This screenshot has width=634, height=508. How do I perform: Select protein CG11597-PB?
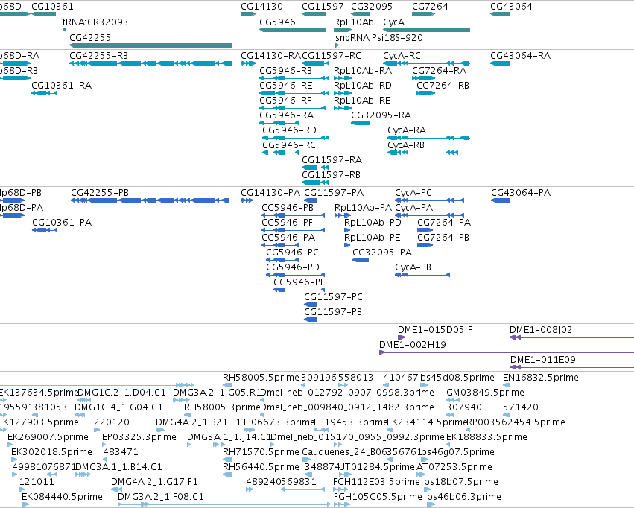[x=333, y=312]
